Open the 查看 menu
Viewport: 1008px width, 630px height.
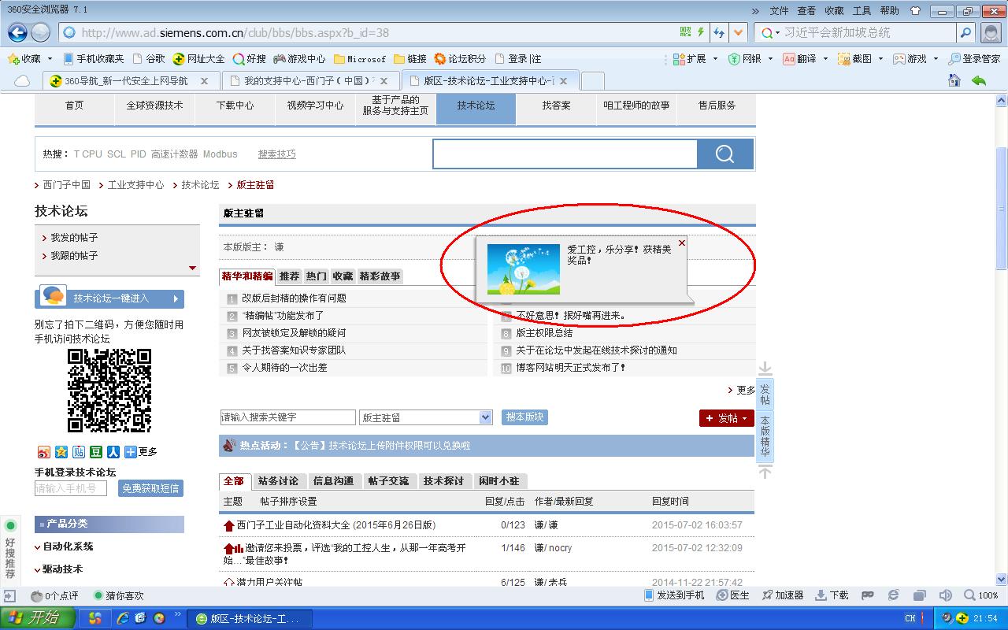pyautogui.click(x=806, y=11)
